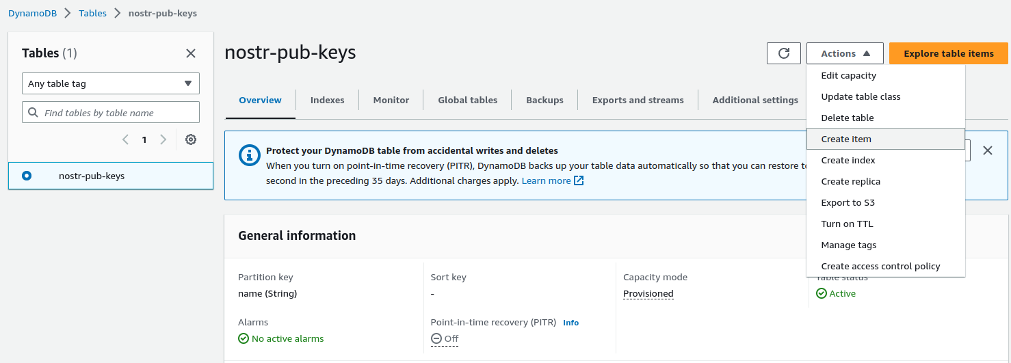The image size is (1011, 363).
Task: Click the refresh table icon button
Action: (x=784, y=53)
